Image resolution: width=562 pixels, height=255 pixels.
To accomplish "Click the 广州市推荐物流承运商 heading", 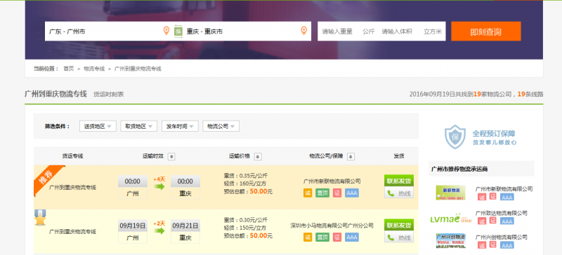I will tap(459, 169).
